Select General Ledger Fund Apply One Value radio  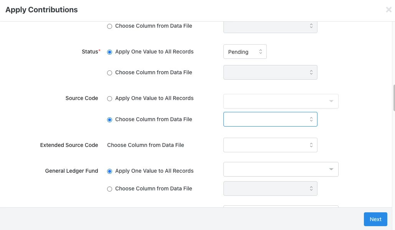(x=109, y=172)
